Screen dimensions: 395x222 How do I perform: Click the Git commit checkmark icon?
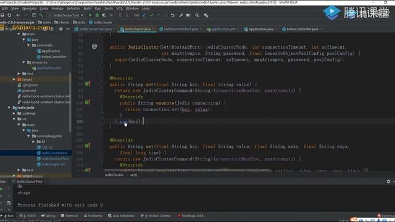pos(151,15)
